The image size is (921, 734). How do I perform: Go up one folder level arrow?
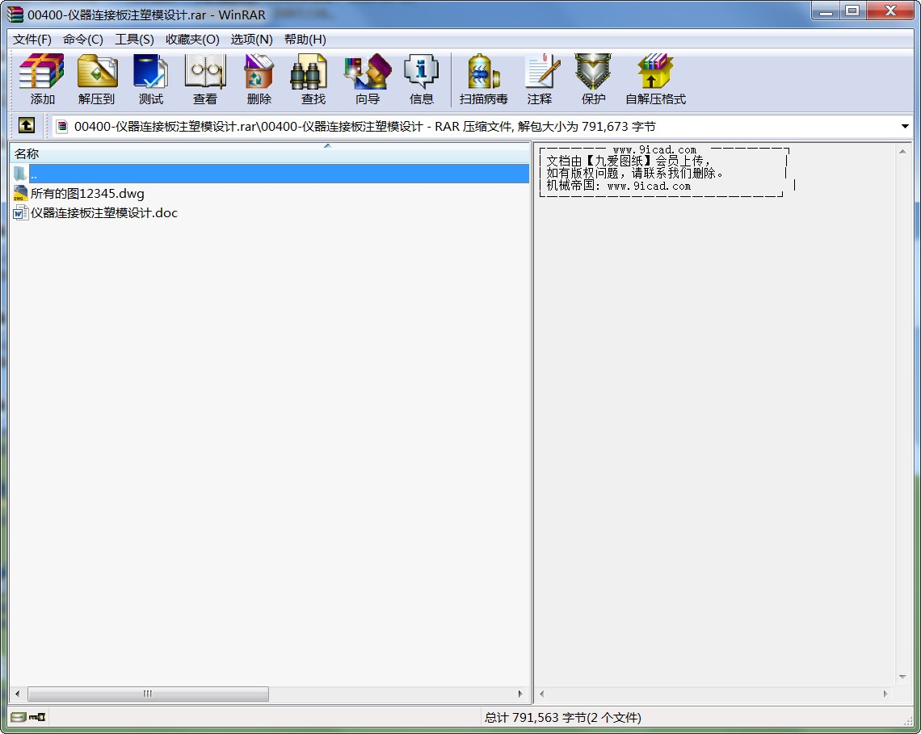pos(27,126)
